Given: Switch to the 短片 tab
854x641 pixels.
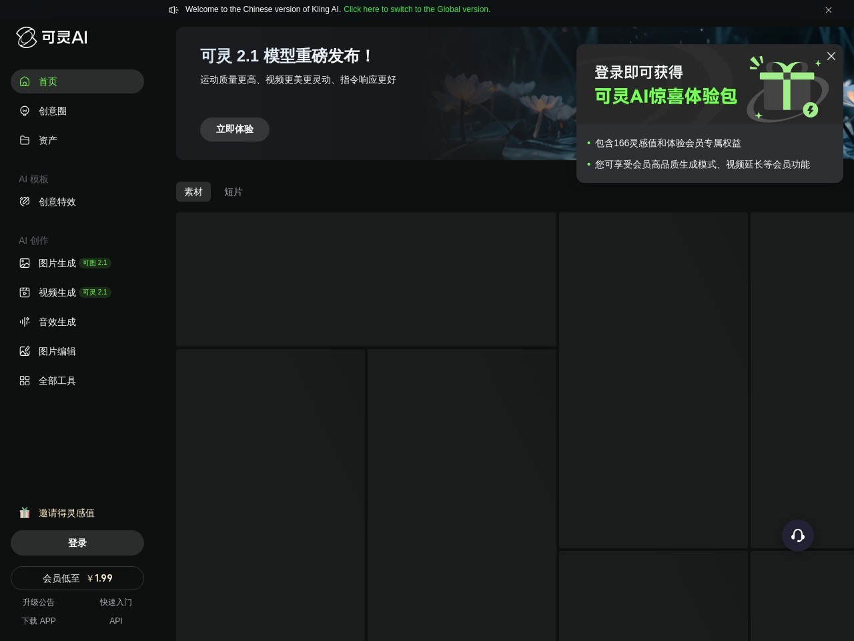Looking at the screenshot, I should [234, 192].
